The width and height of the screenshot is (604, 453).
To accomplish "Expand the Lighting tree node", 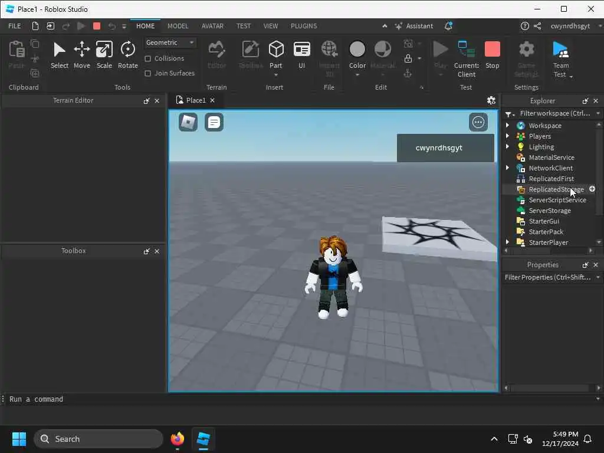I will coord(507,146).
